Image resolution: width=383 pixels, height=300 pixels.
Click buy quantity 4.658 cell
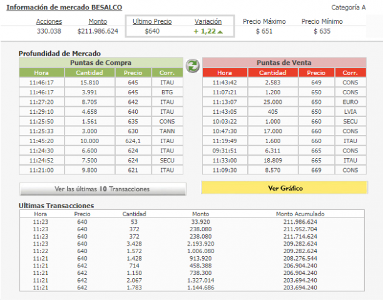pos(89,112)
